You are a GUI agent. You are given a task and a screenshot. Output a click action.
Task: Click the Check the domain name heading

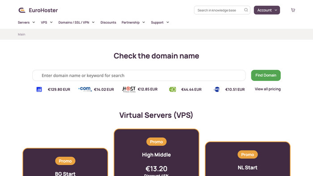(x=156, y=56)
